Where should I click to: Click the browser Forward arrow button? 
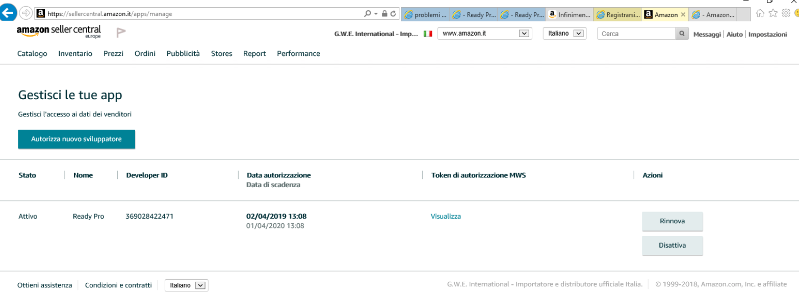[x=25, y=14]
